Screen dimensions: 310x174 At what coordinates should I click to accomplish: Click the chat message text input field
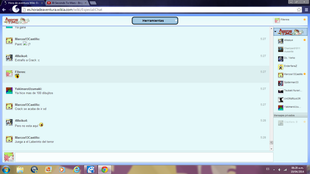pyautogui.click(x=144, y=157)
